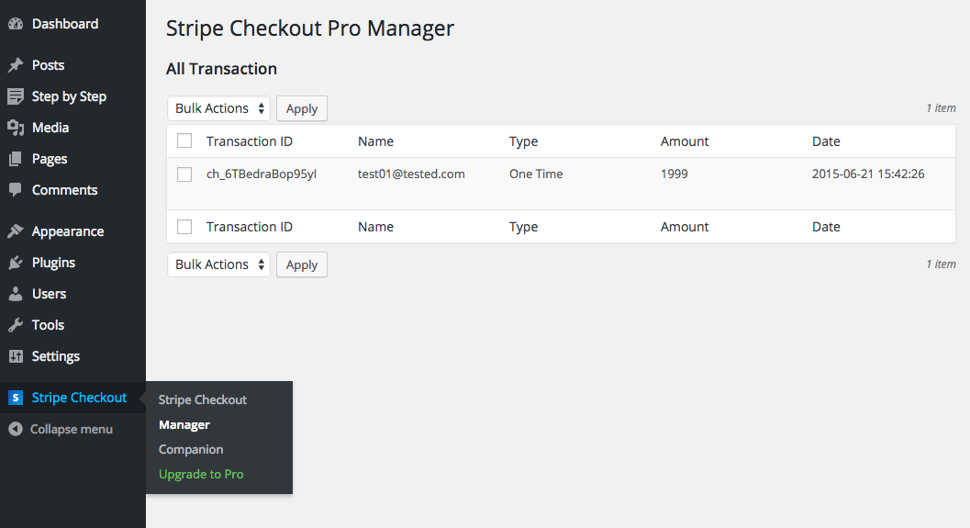Click the Dashboard gauge icon

(x=16, y=24)
